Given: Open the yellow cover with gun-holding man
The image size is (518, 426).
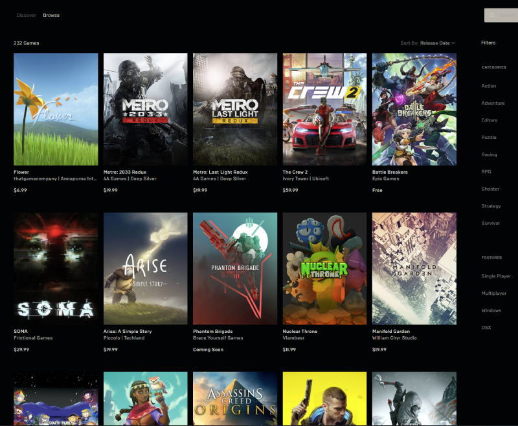Looking at the screenshot, I should [x=324, y=399].
